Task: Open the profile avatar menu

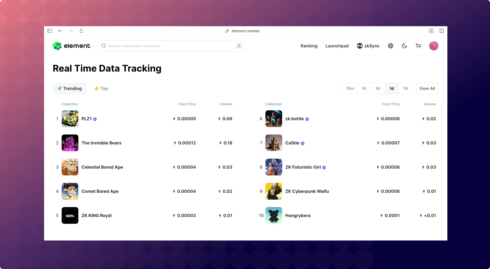Action: (434, 46)
